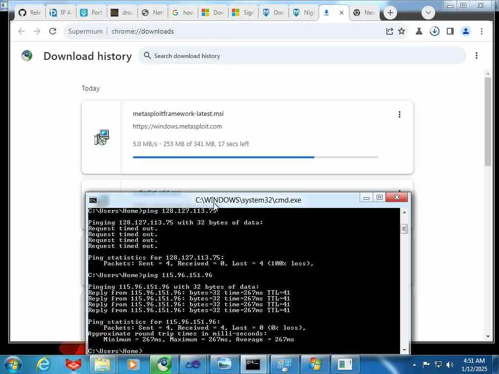Viewport: 499px width, 374px height.
Task: Open the Windows Start orb
Action: 13,364
